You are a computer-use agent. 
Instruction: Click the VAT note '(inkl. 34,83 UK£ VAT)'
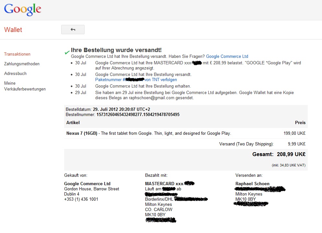[x=289, y=165]
